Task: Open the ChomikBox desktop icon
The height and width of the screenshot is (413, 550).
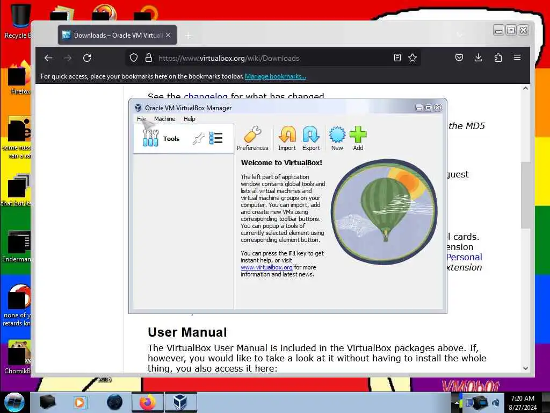Action: coord(18,357)
